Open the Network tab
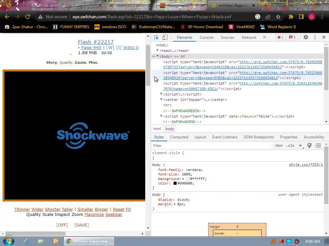Viewport: 329px width, 246px height. (249, 37)
